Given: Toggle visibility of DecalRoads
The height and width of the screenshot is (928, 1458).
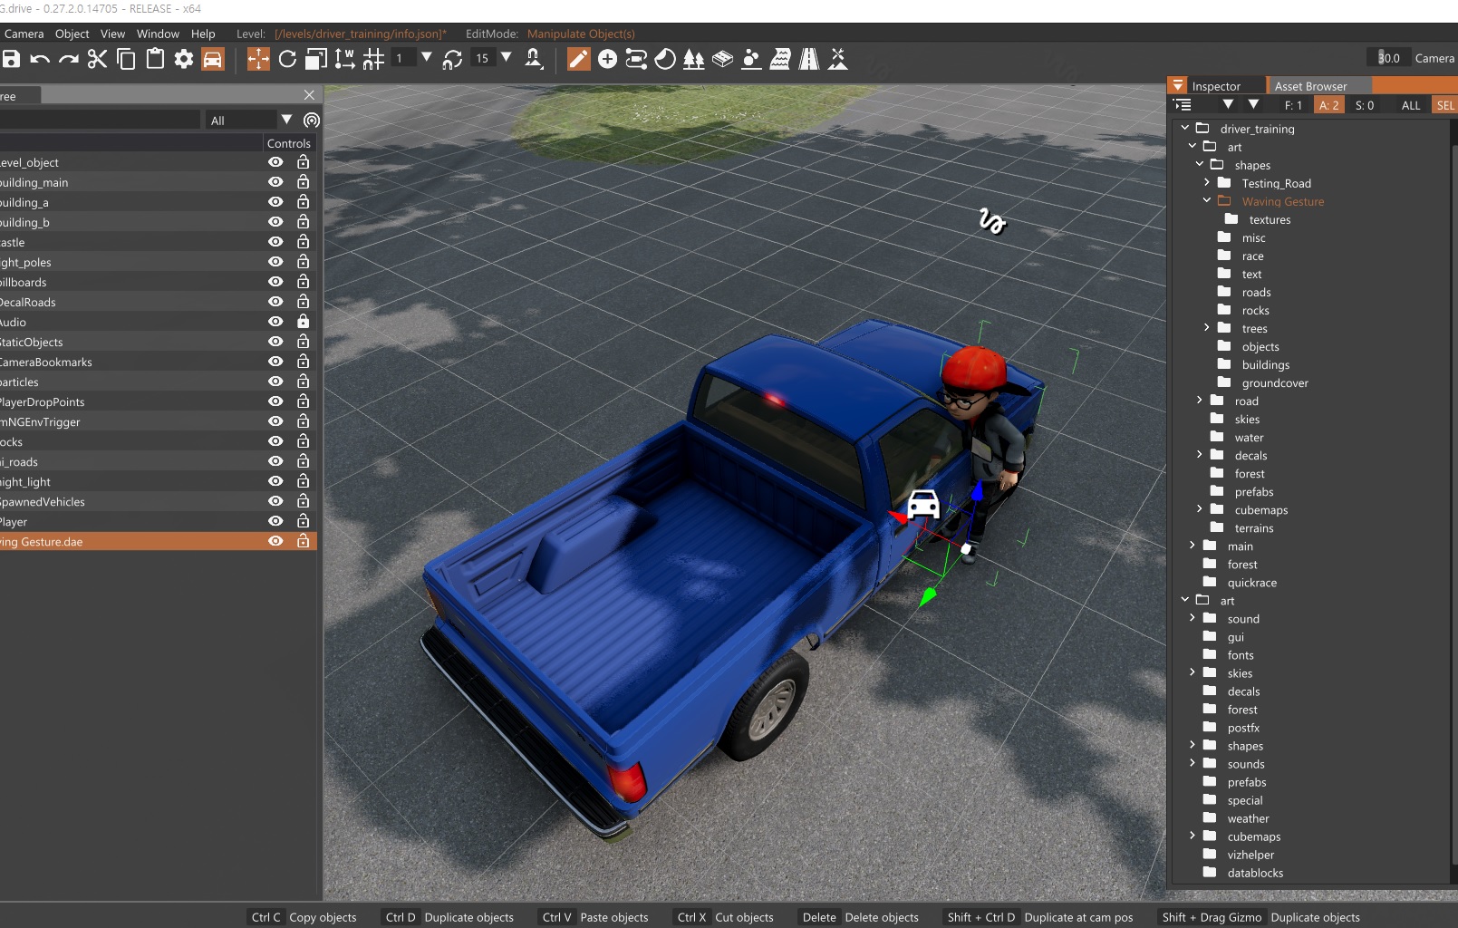Looking at the screenshot, I should tap(275, 302).
